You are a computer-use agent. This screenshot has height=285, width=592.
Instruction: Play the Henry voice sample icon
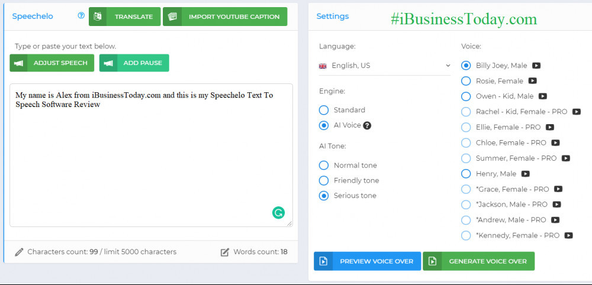click(x=525, y=174)
